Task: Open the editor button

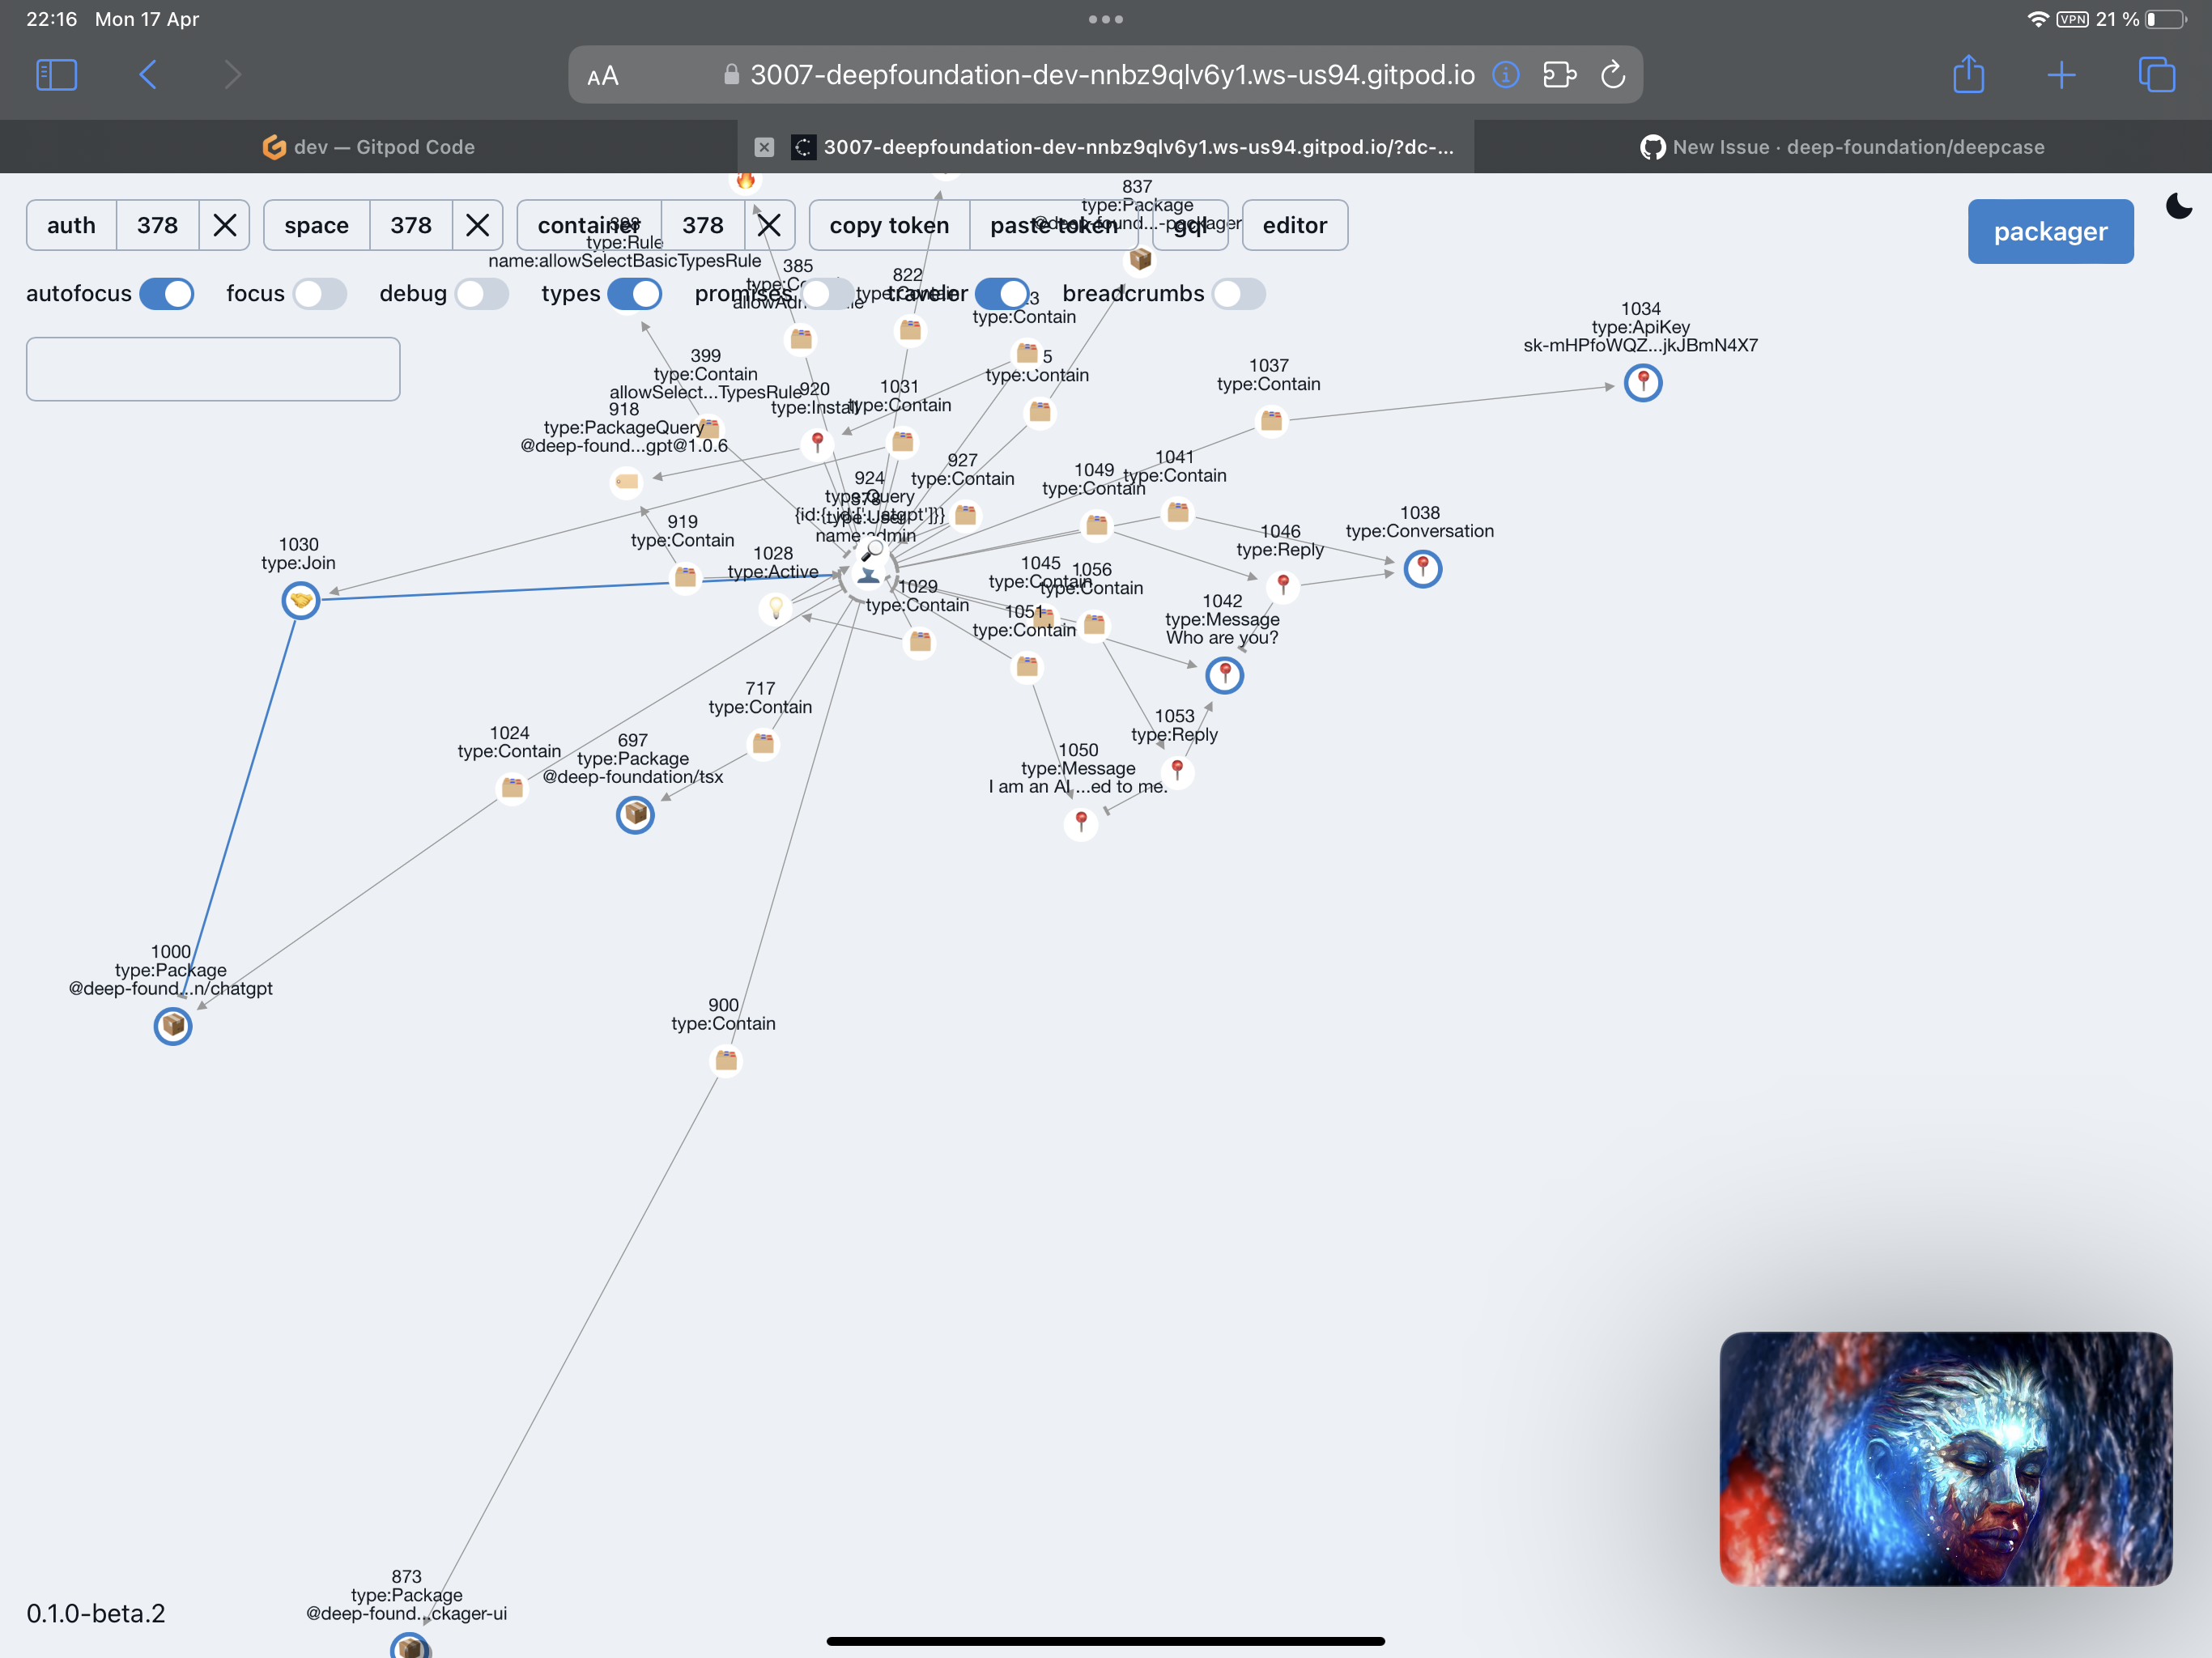Action: [x=1294, y=225]
